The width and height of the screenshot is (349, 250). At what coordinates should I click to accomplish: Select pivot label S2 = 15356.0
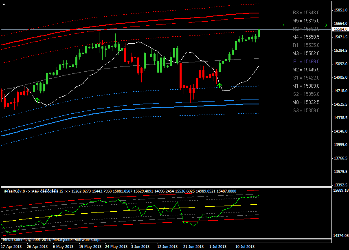[306, 94]
